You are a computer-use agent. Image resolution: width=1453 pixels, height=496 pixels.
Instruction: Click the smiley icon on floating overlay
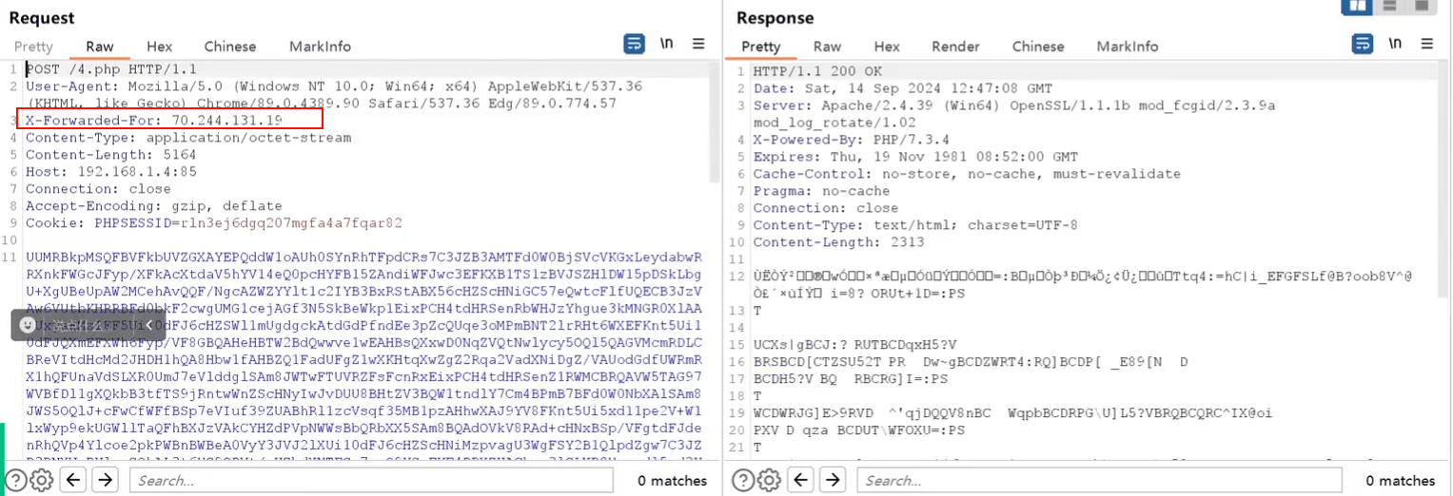tap(28, 324)
